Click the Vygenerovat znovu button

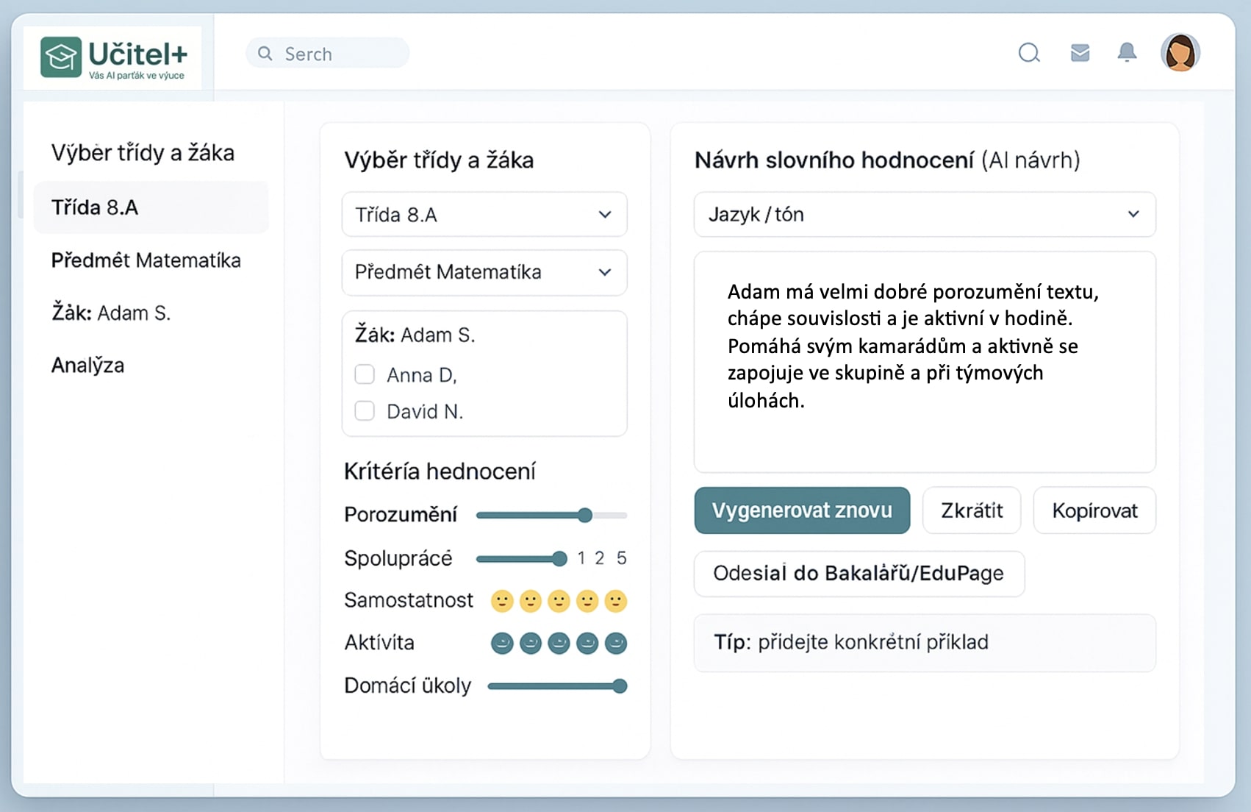[802, 510]
